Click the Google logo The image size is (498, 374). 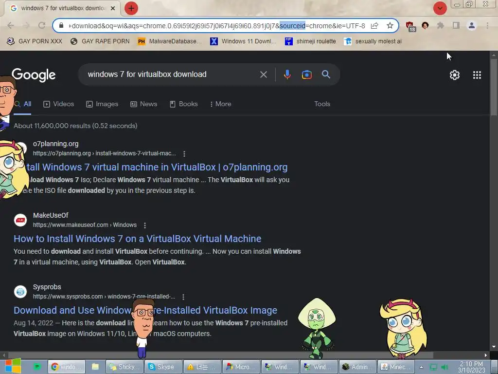pyautogui.click(x=34, y=75)
